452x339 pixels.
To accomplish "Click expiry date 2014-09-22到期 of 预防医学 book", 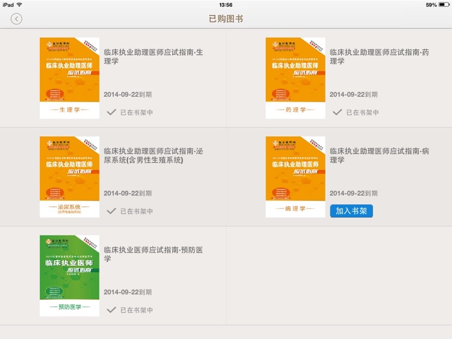I will click(128, 292).
